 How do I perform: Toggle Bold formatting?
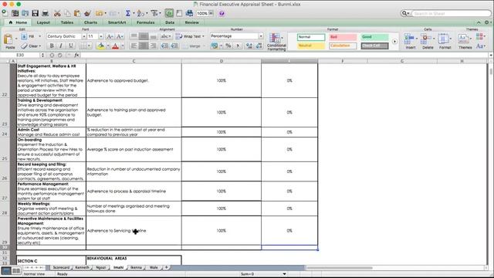tap(52, 46)
